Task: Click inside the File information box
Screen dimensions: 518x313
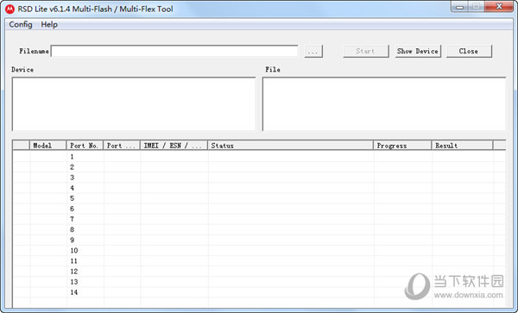Action: (384, 103)
